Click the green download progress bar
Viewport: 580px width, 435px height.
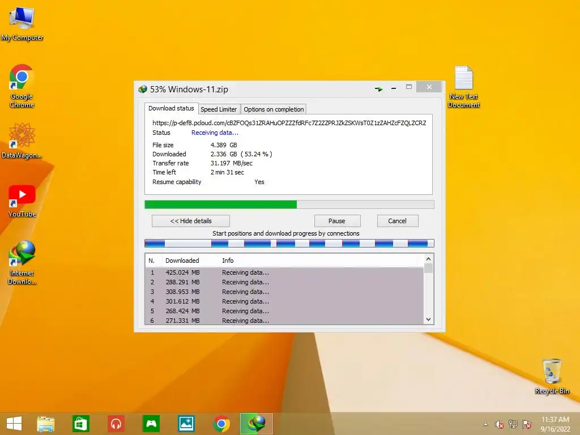coord(289,204)
